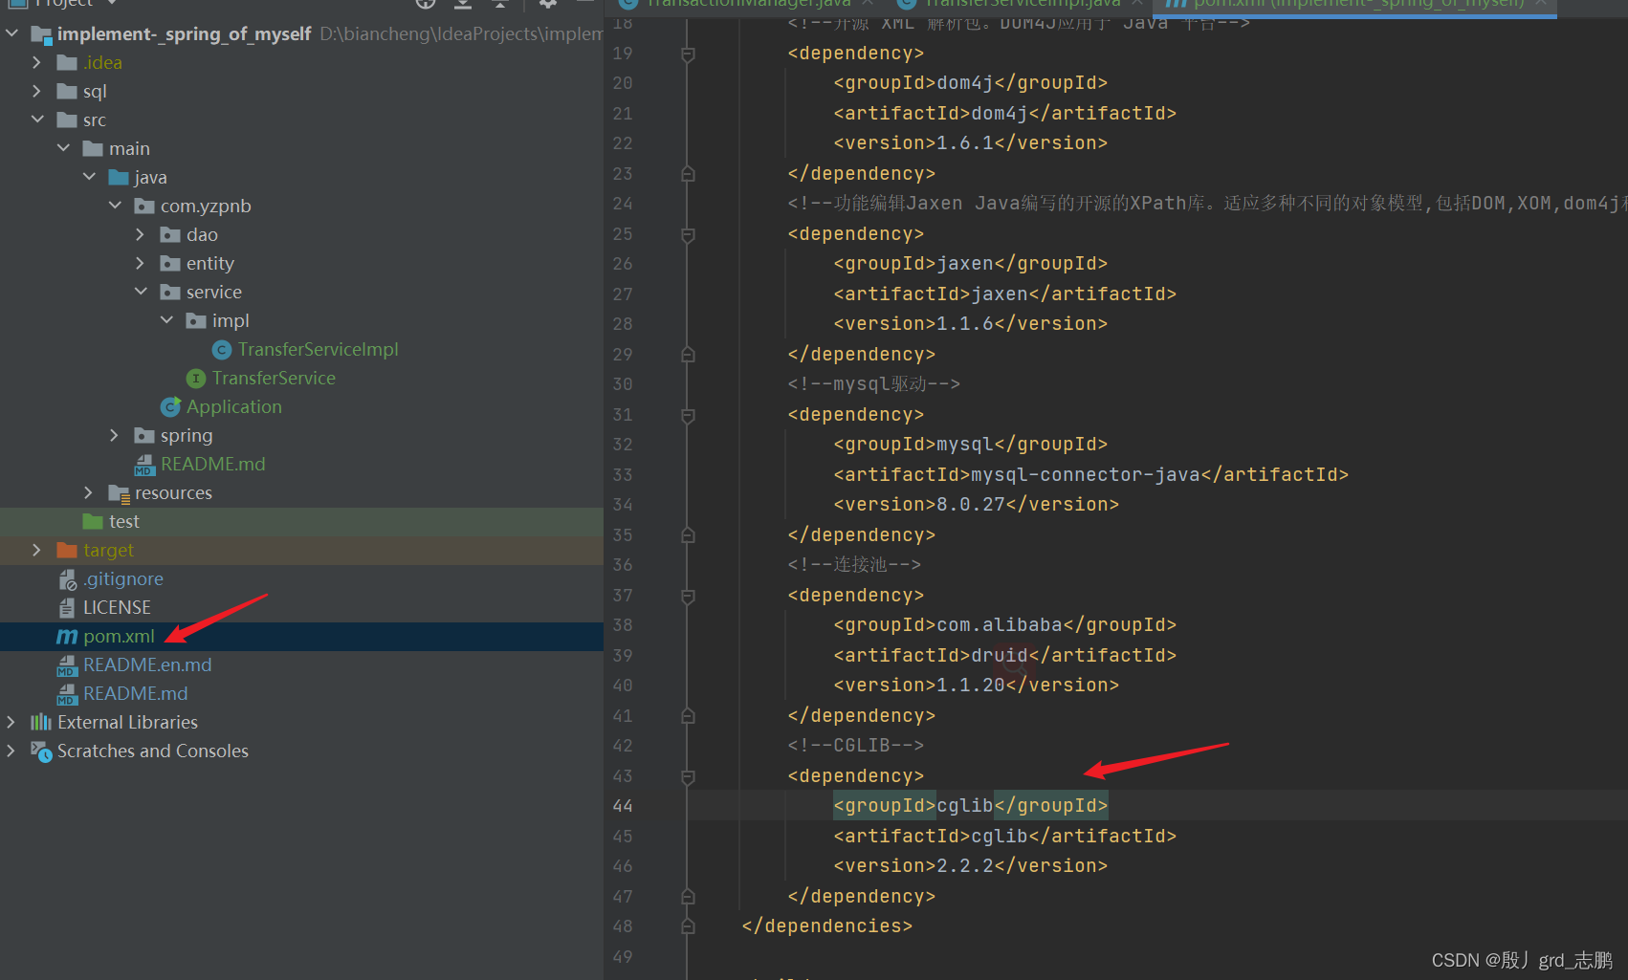1628x980 pixels.
Task: Toggle the fold marker on line 29
Action: click(x=688, y=355)
